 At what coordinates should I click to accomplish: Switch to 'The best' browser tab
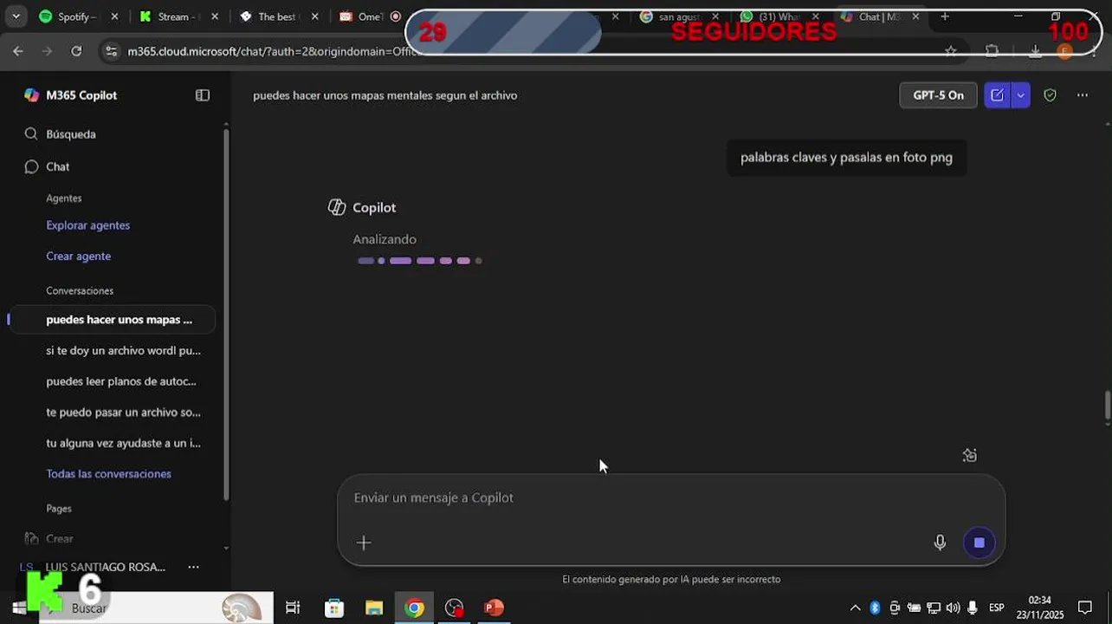pos(277,16)
